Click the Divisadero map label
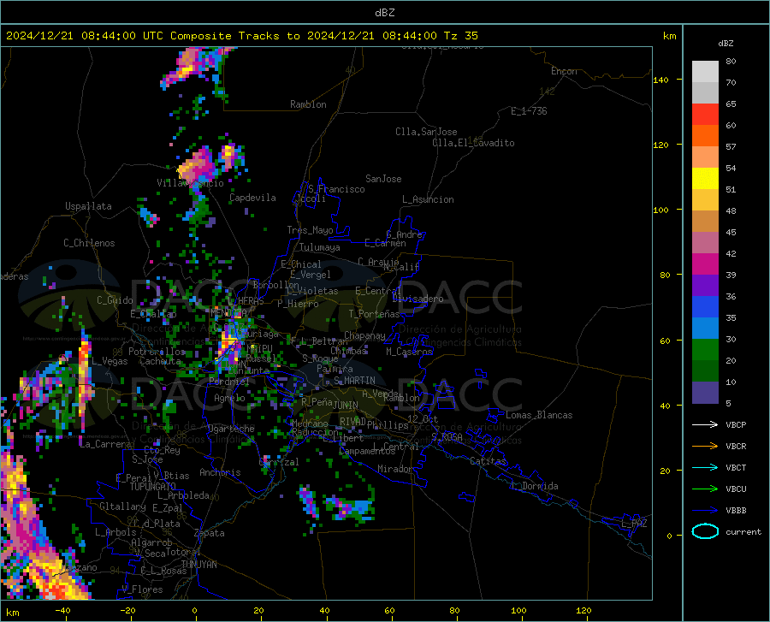770x622 pixels. [x=418, y=299]
